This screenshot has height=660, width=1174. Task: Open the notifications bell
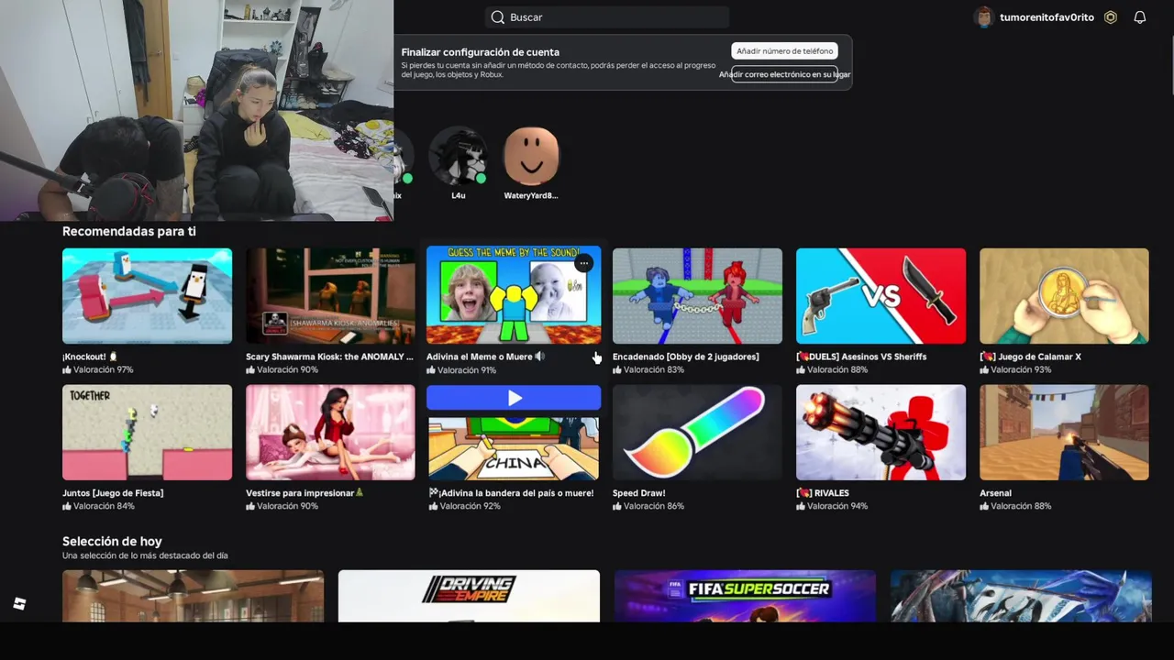pos(1140,17)
